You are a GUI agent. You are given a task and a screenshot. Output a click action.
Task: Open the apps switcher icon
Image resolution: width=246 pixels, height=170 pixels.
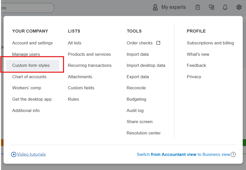pos(211,7)
